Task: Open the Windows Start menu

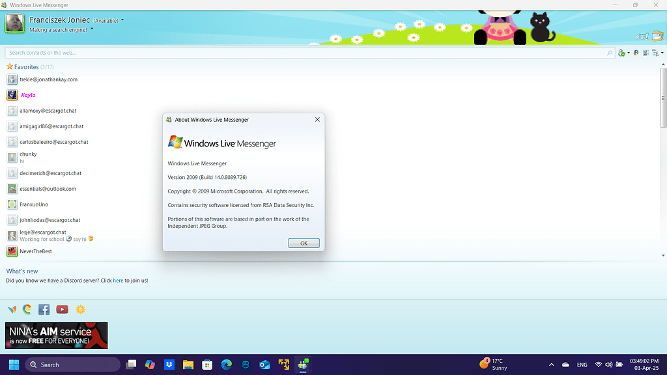Action: point(14,365)
